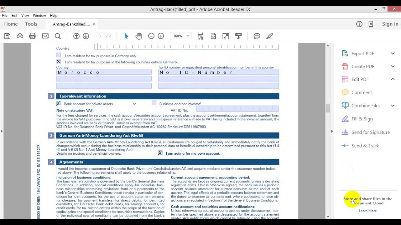Go to next page with down arrow
401x225 pixels.
pyautogui.click(x=86, y=36)
